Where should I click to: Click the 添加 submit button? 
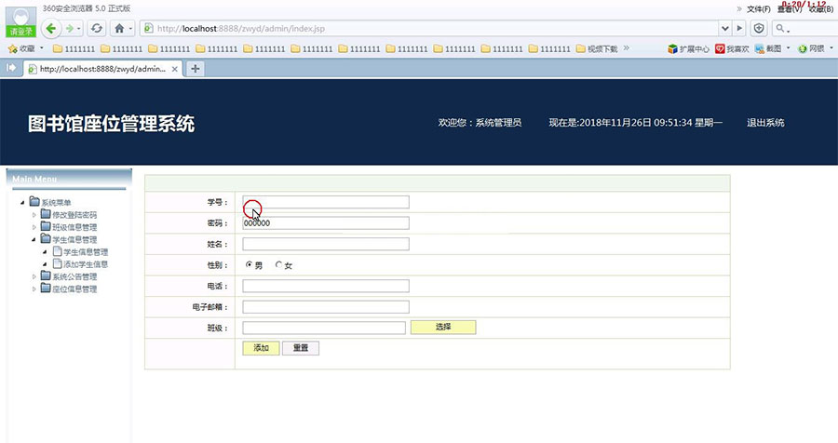[260, 348]
